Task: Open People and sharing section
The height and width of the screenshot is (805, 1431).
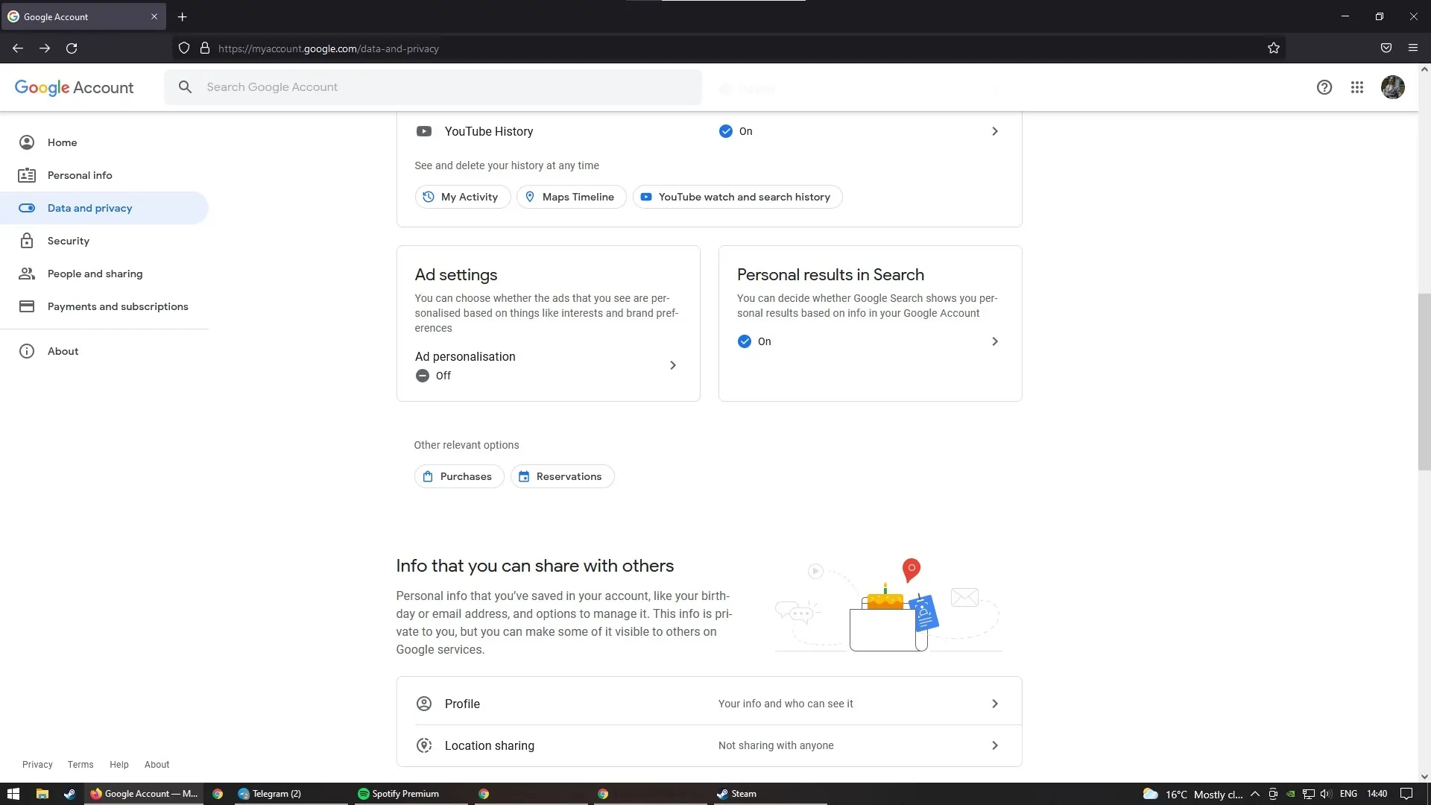Action: tap(104, 274)
